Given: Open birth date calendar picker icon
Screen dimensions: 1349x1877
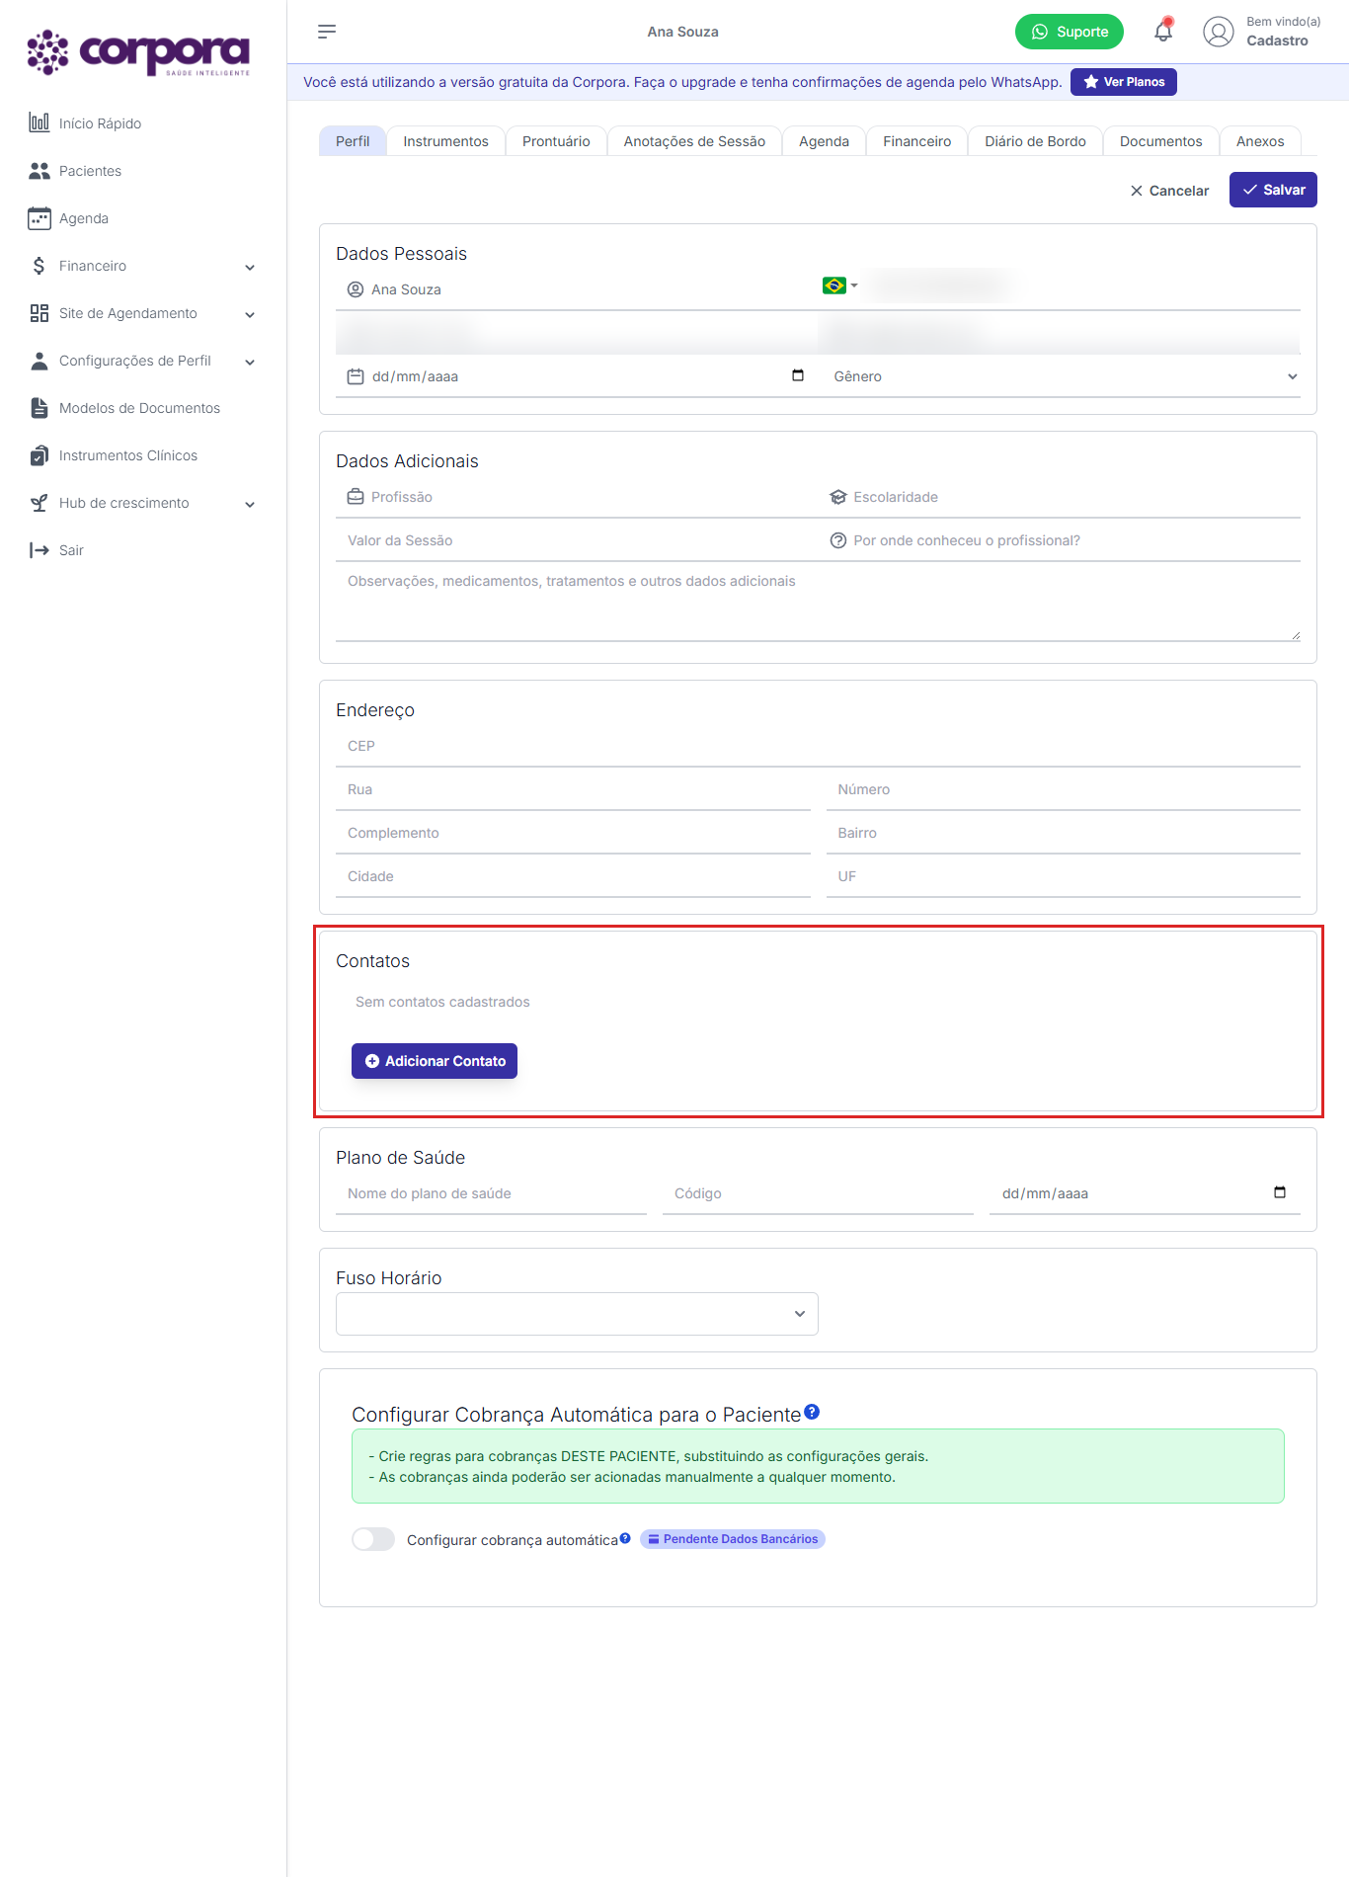Looking at the screenshot, I should 798,375.
